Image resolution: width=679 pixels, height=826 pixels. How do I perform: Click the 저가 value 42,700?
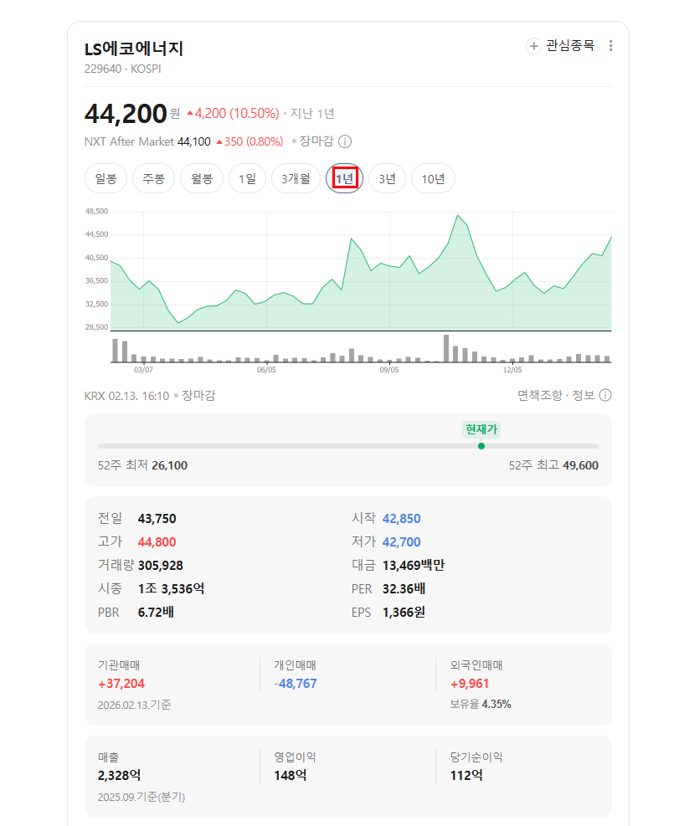(x=402, y=542)
